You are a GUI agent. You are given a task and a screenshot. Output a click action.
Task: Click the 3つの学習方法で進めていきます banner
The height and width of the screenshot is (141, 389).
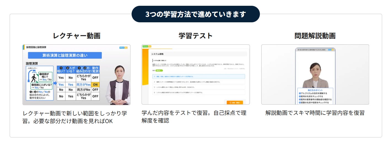tap(196, 14)
